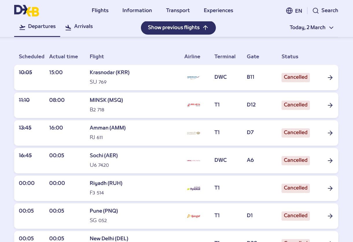Screen dimensions: 353x242
Task: Click the Royal Jordanian logo for flight RJ 611
Action: click(193, 133)
